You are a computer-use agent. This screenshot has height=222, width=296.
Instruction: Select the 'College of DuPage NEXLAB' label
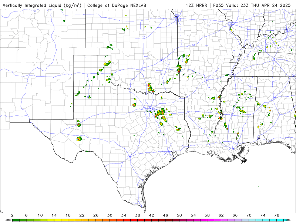point(117,5)
